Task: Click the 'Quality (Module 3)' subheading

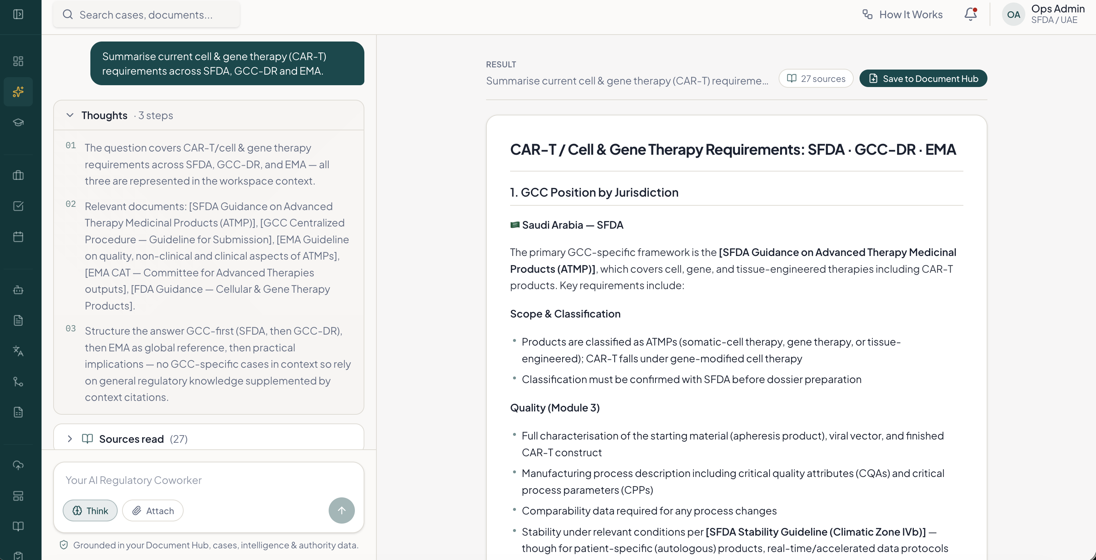Action: pyautogui.click(x=555, y=408)
